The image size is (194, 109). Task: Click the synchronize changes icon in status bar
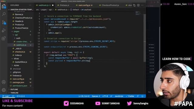[x=13, y=96]
